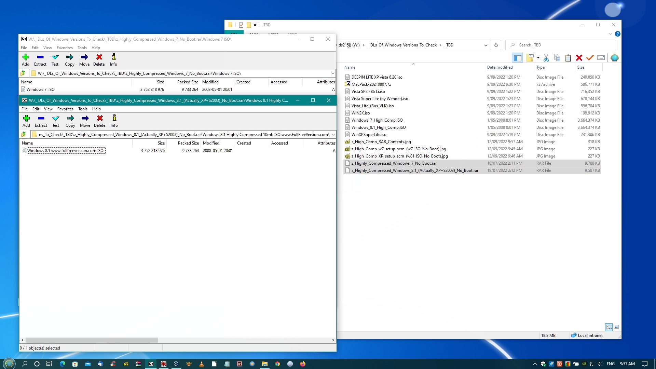Select z_Highly_Compressed_Windows_7_No_Boot.rar file

click(394, 163)
